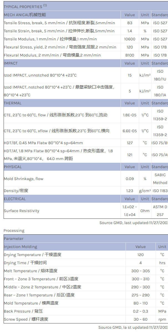Select the HDT/Bf value 127
Image resolution: width=168 pixels, height=334 pixels.
pyautogui.click(x=130, y=143)
